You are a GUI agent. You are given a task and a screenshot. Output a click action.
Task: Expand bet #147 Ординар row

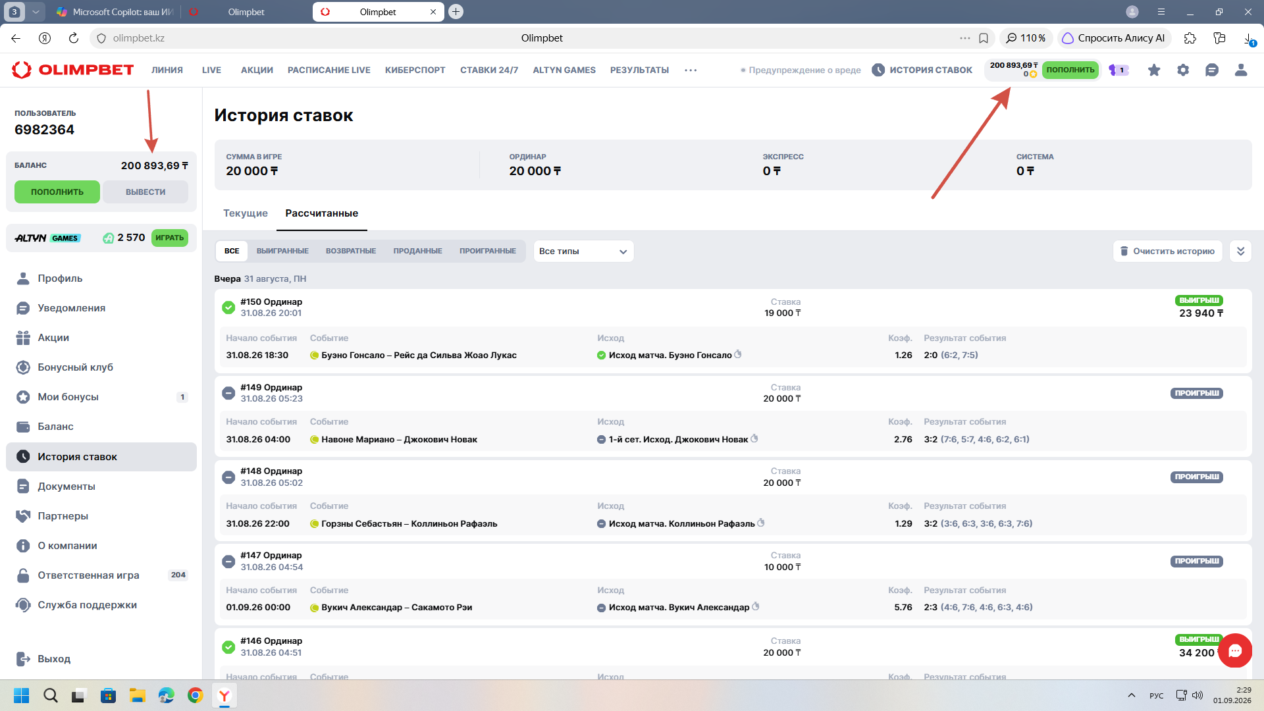click(x=733, y=561)
